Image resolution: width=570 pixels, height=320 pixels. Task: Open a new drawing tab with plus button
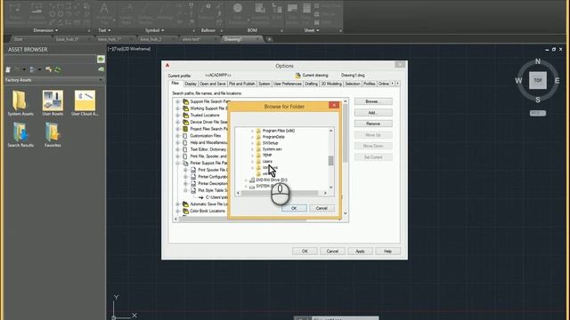pyautogui.click(x=269, y=39)
